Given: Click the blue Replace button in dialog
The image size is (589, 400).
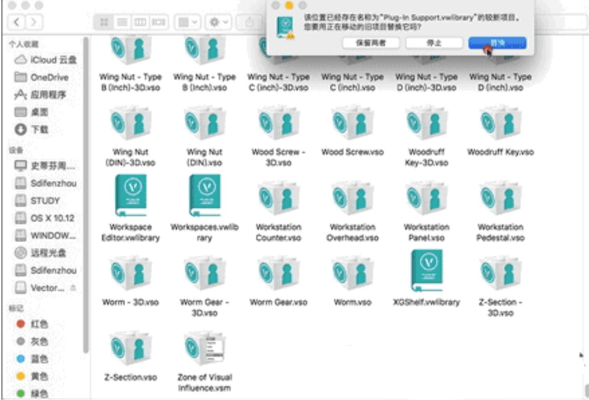Looking at the screenshot, I should [497, 43].
